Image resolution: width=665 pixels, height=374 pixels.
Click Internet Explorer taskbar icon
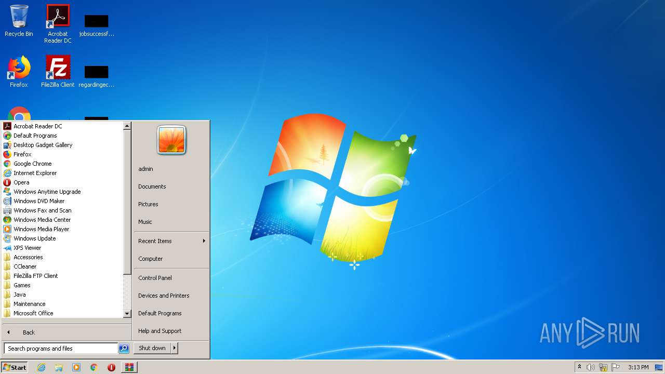point(41,367)
